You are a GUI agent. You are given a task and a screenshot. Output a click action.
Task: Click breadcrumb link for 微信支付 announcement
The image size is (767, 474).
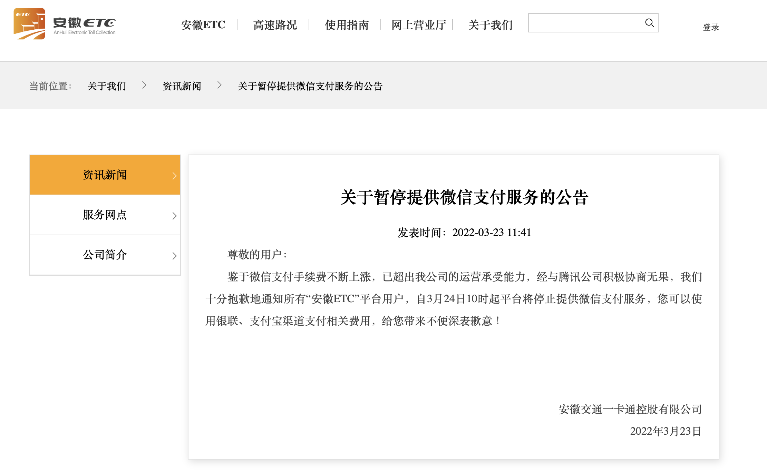pos(310,86)
